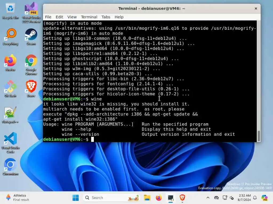273x204 pixels.
Task: Click the line 'wine --help'
Action: click(x=76, y=129)
